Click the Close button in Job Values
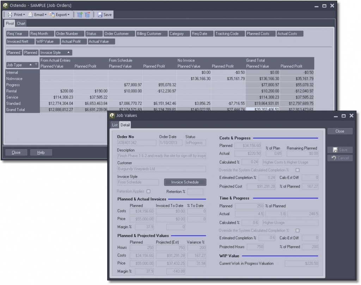This screenshot has width=361, height=285. tap(339, 131)
